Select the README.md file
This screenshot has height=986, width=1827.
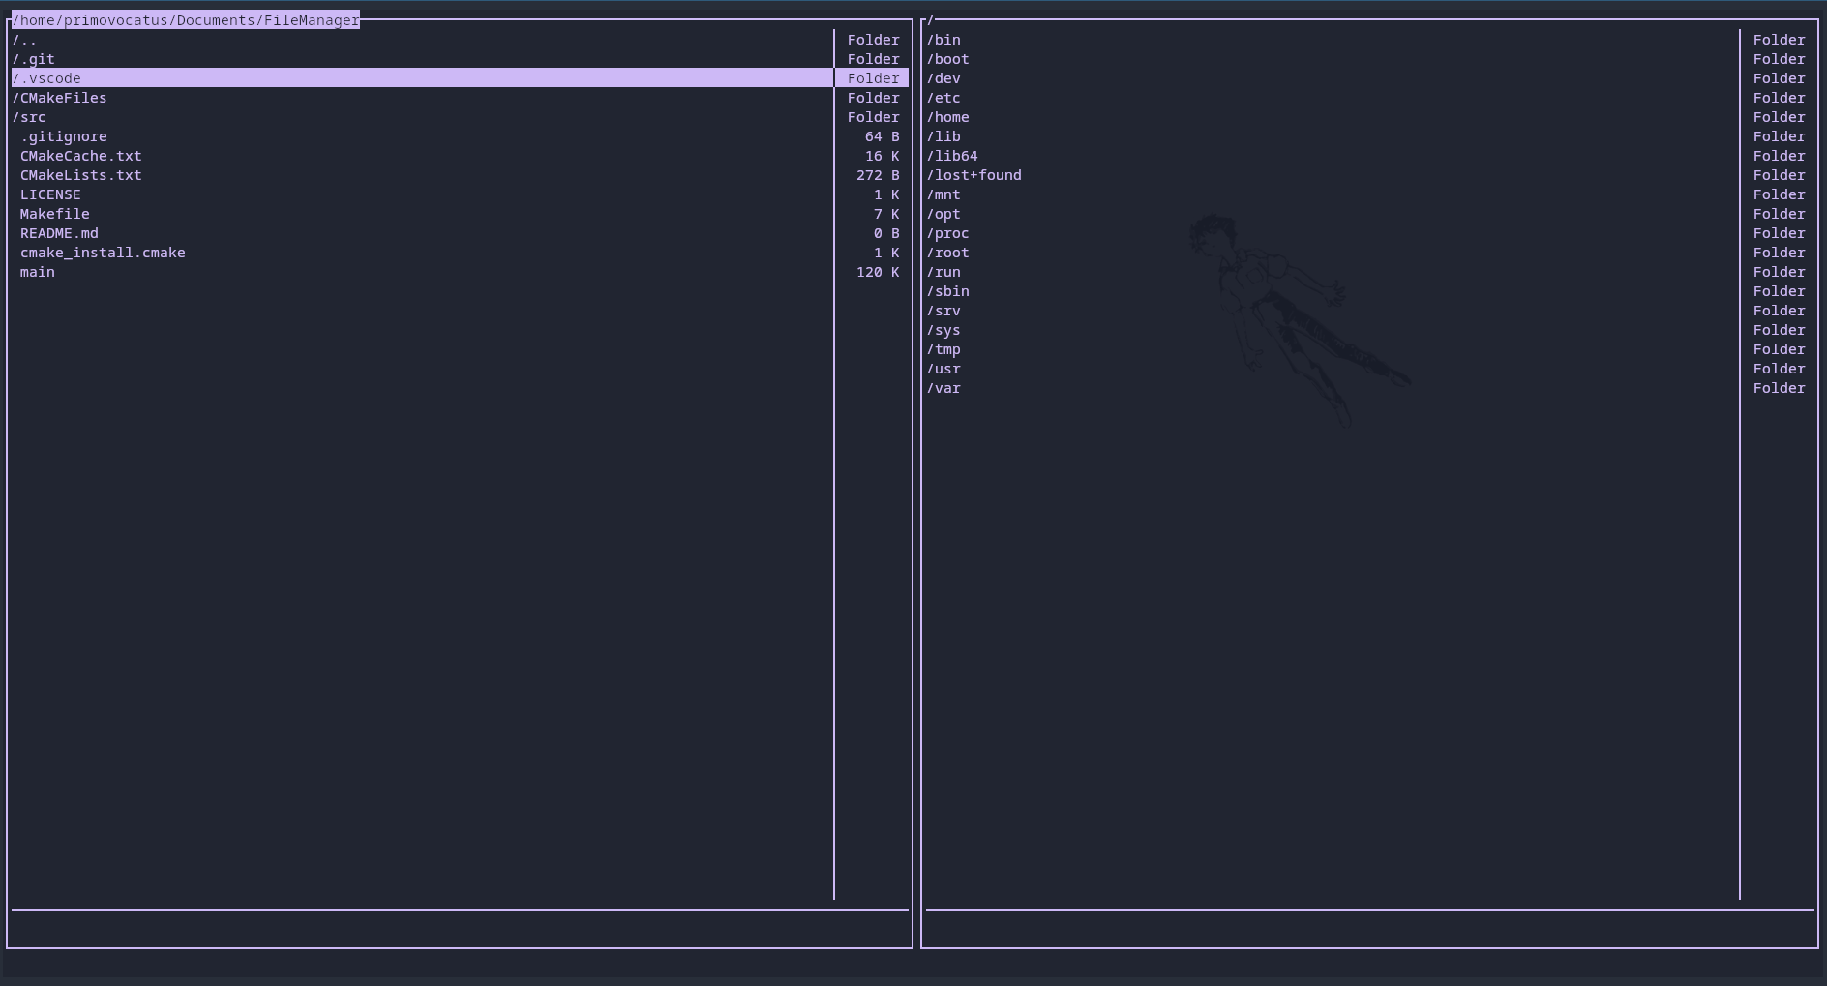59,233
